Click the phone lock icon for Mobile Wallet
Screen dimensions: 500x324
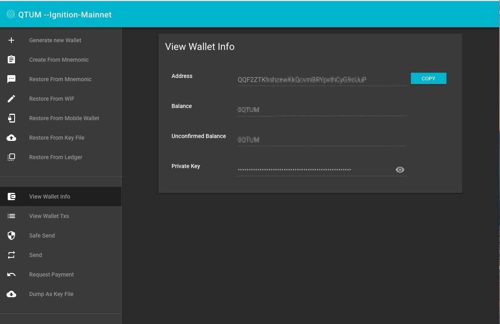tap(11, 118)
